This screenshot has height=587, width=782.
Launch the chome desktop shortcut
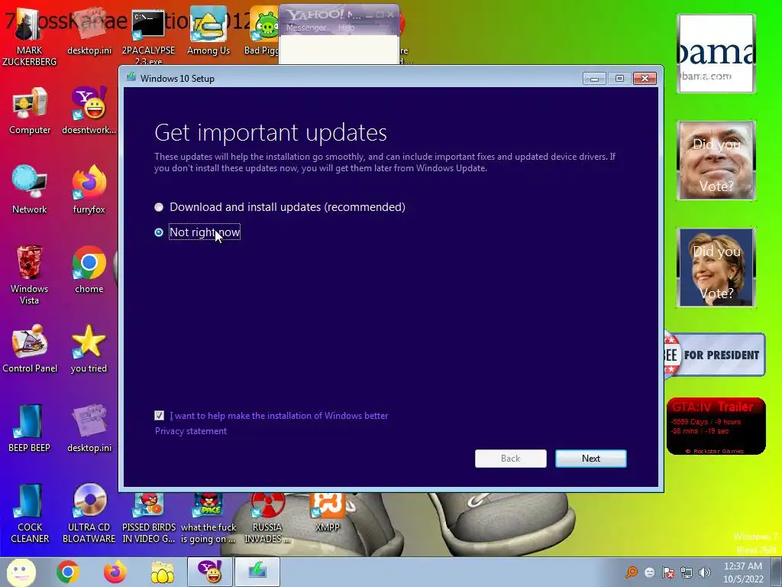click(x=89, y=270)
